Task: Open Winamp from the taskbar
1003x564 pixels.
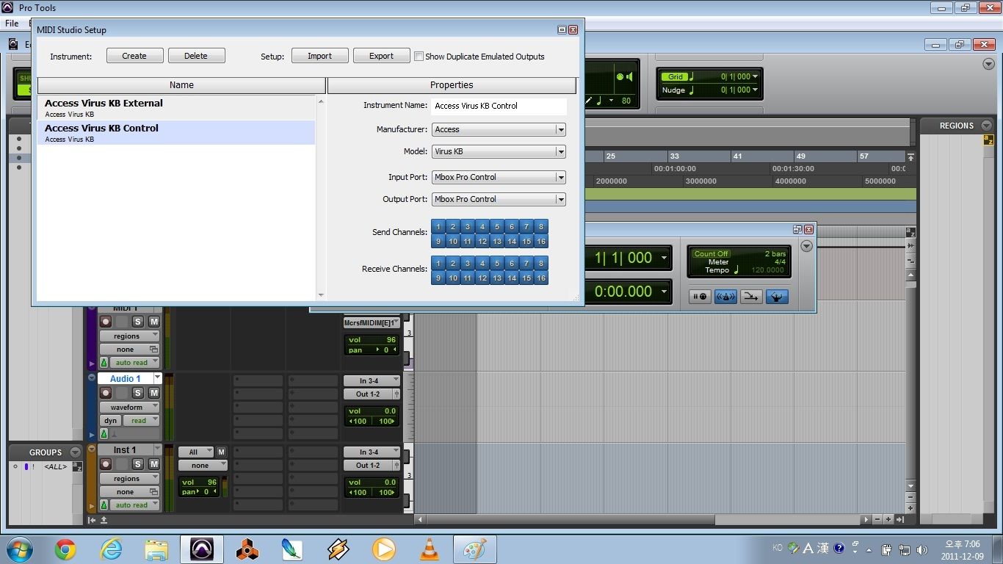Action: [338, 549]
